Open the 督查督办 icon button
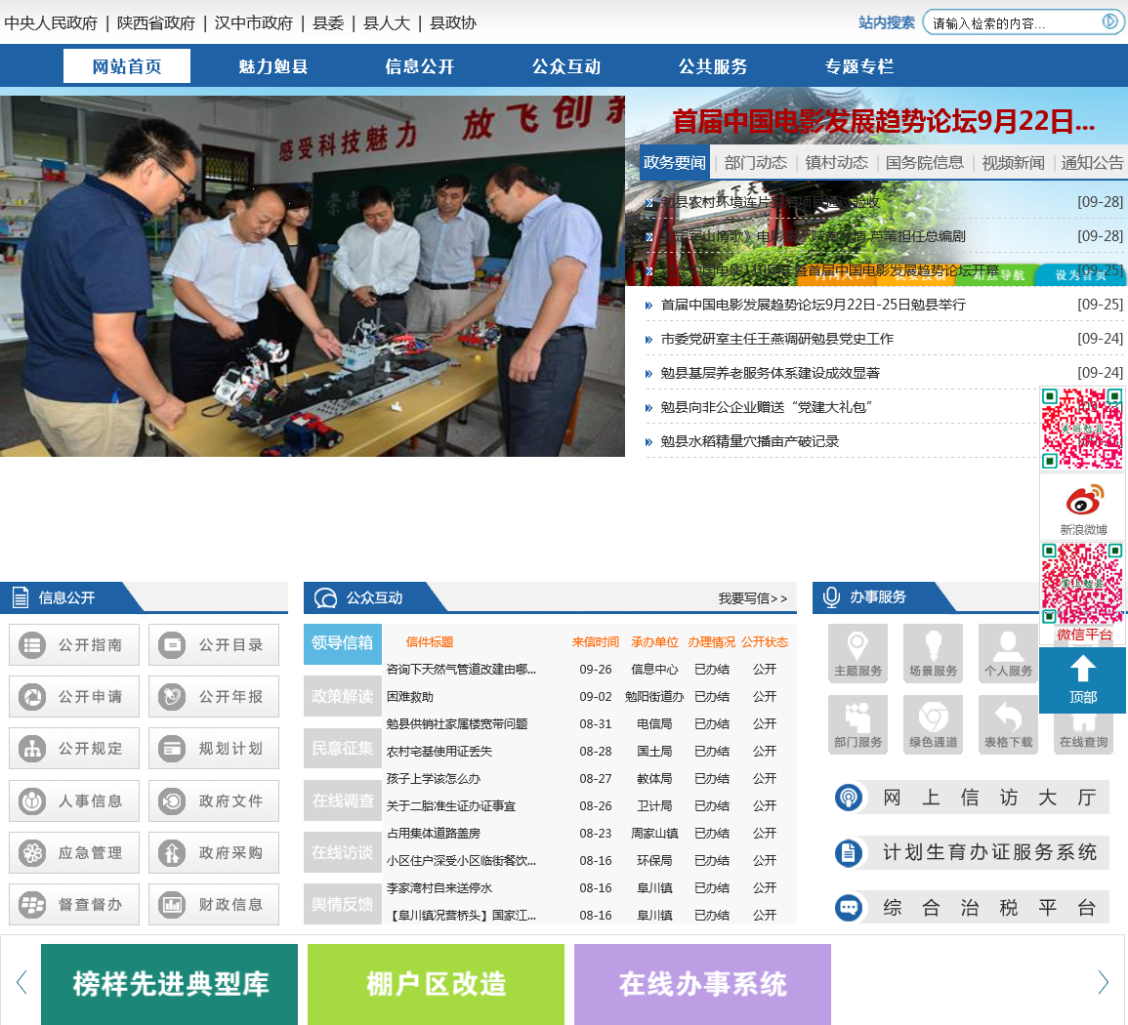The width and height of the screenshot is (1128, 1025). (x=74, y=904)
